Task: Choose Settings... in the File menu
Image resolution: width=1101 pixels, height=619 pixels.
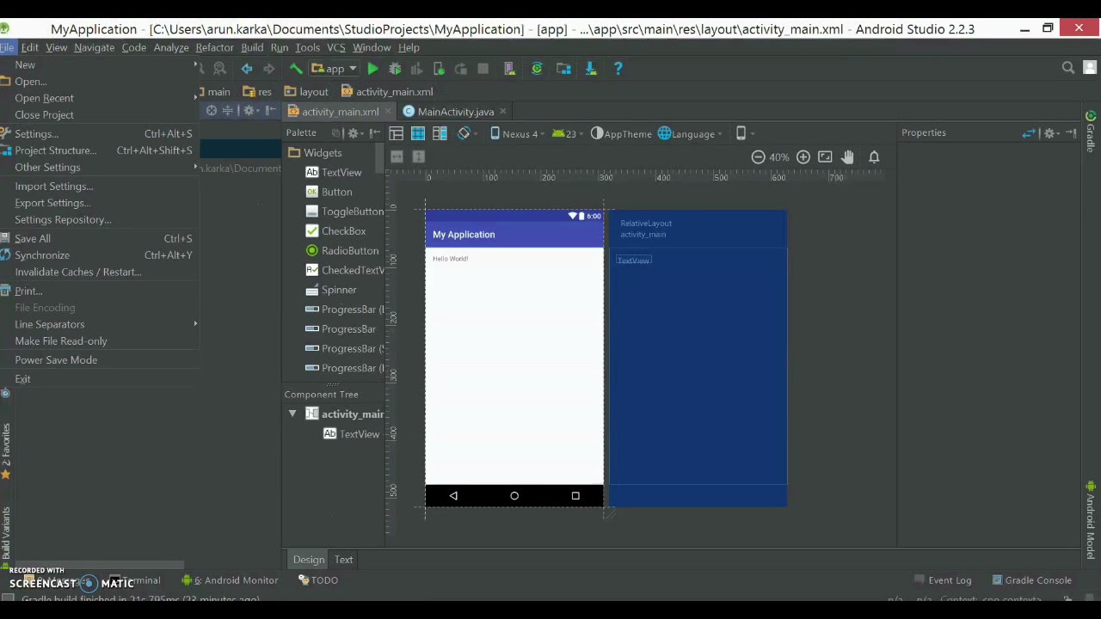Action: 100,134
